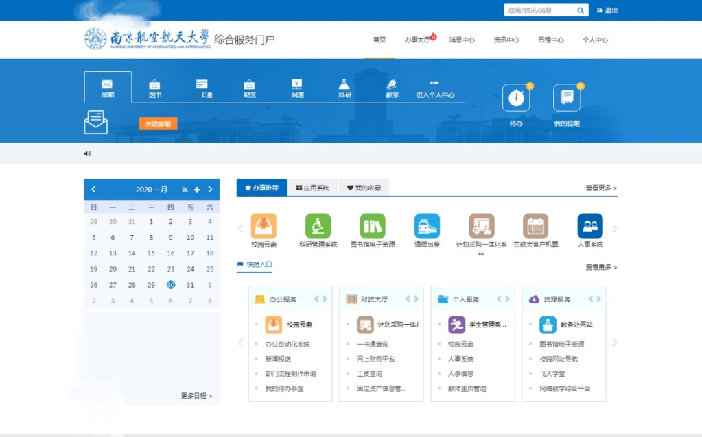Click the 关联邮箱 button
The height and width of the screenshot is (437, 702).
158,124
